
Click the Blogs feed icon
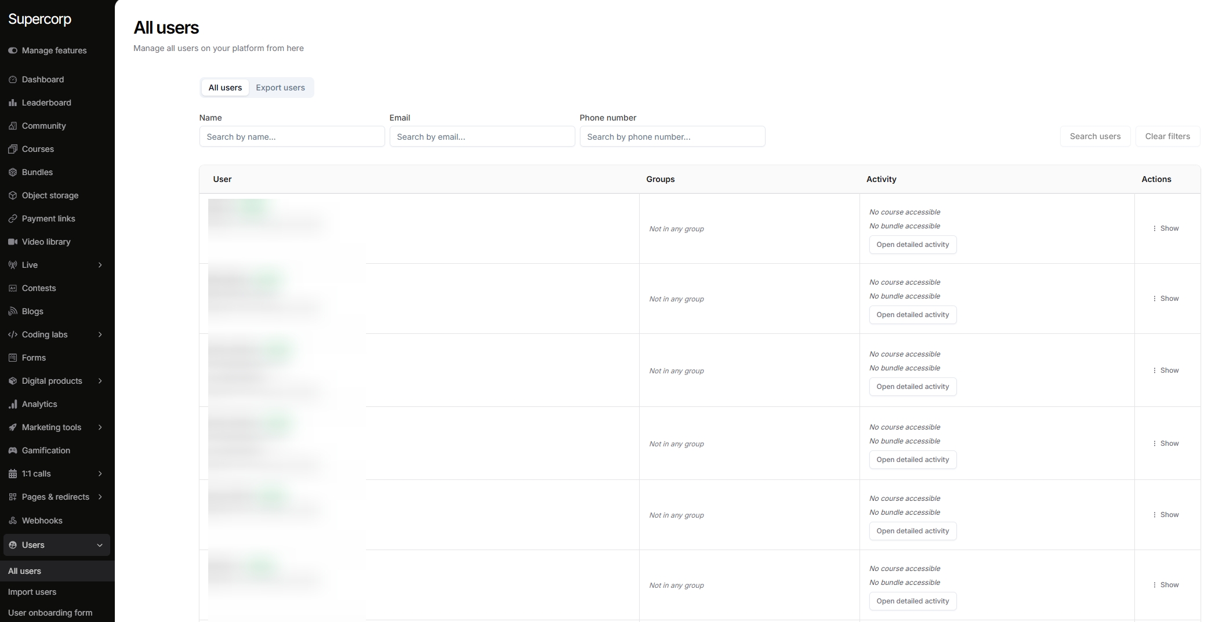(x=13, y=311)
